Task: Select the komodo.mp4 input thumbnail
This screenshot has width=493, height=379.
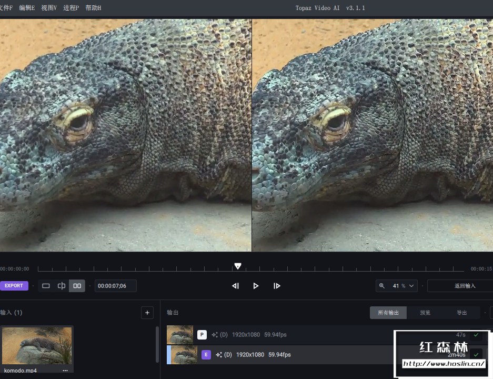Action: [37, 346]
